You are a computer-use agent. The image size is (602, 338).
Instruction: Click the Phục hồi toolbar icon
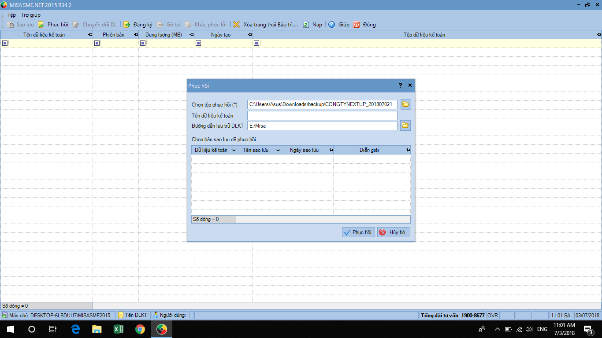pyautogui.click(x=41, y=25)
